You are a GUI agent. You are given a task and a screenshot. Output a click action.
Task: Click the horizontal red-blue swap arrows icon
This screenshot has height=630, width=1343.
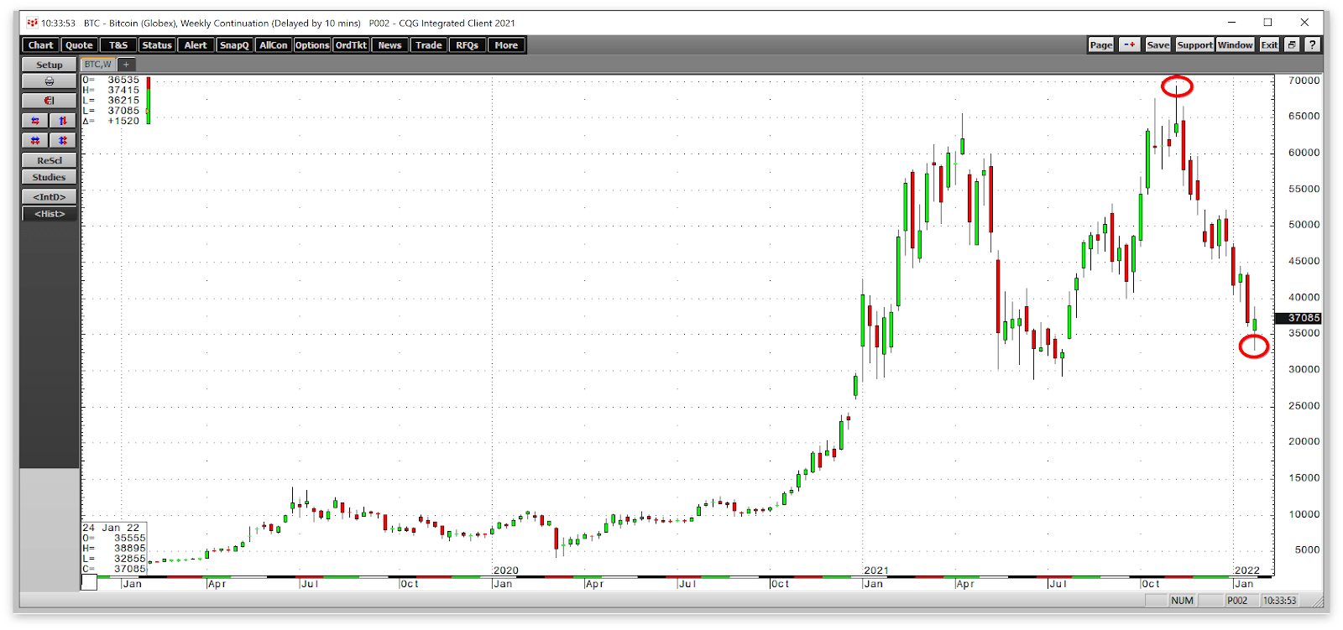click(x=35, y=121)
